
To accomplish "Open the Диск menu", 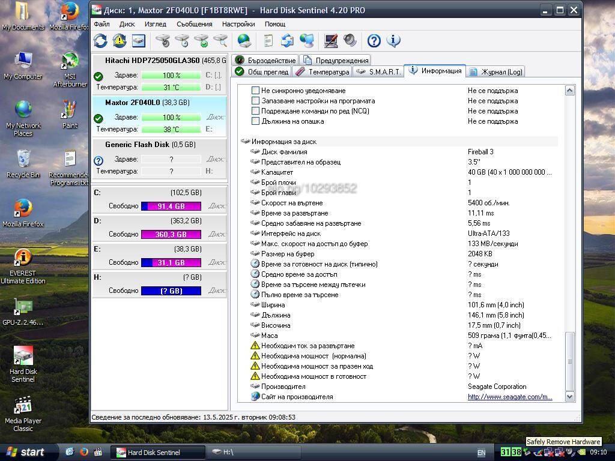I will 127,24.
